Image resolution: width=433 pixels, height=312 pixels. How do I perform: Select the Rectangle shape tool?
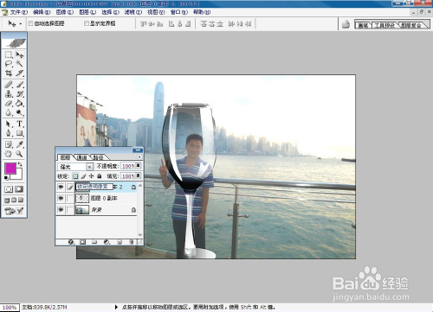[x=19, y=133]
